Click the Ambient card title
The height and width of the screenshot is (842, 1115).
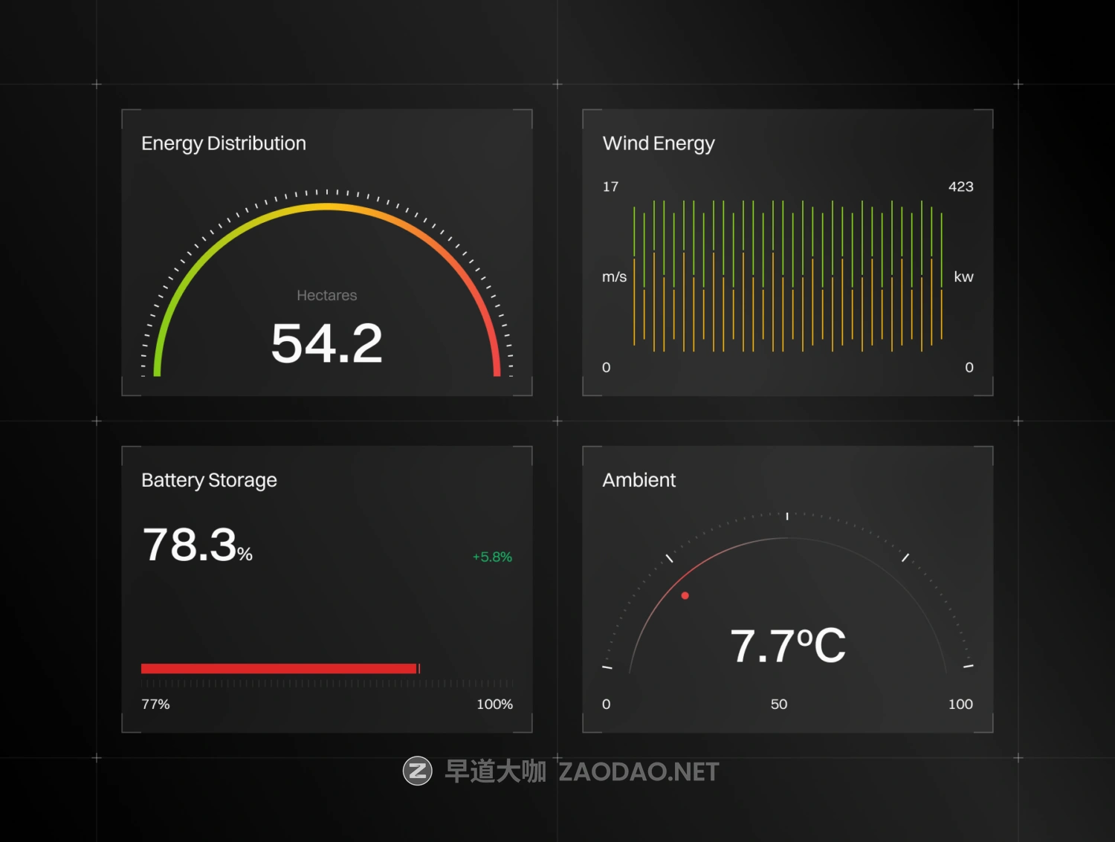639,480
